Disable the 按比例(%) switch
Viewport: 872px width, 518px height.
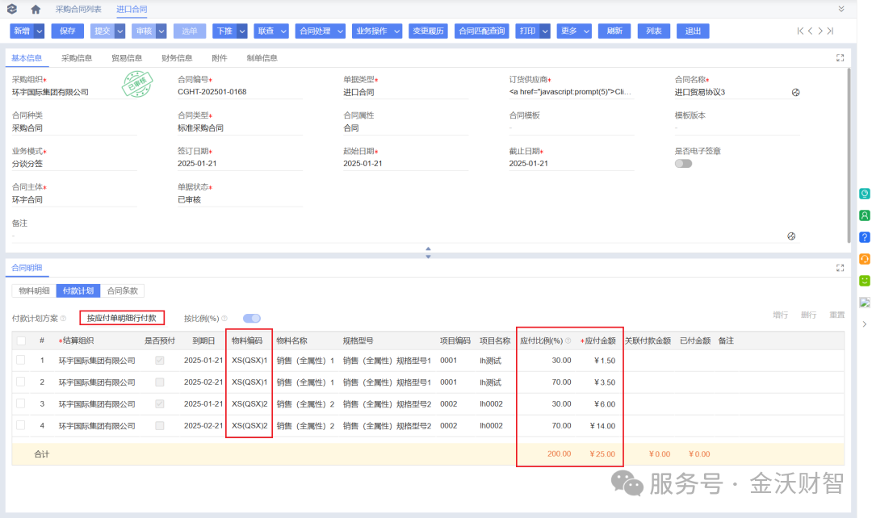click(252, 319)
